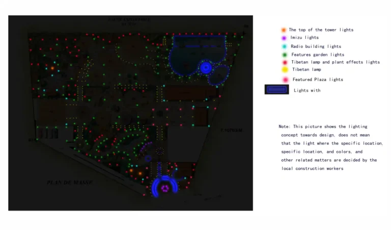
Task: Click the 'PLAN DE MASSE' title on the map
Action: point(70,183)
